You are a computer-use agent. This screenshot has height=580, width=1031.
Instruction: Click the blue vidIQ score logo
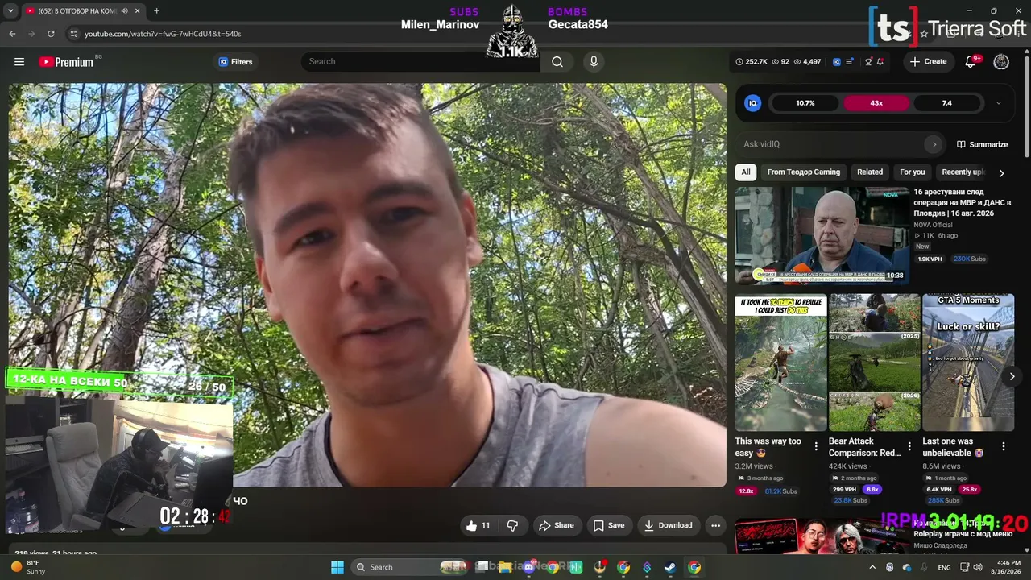pyautogui.click(x=753, y=103)
